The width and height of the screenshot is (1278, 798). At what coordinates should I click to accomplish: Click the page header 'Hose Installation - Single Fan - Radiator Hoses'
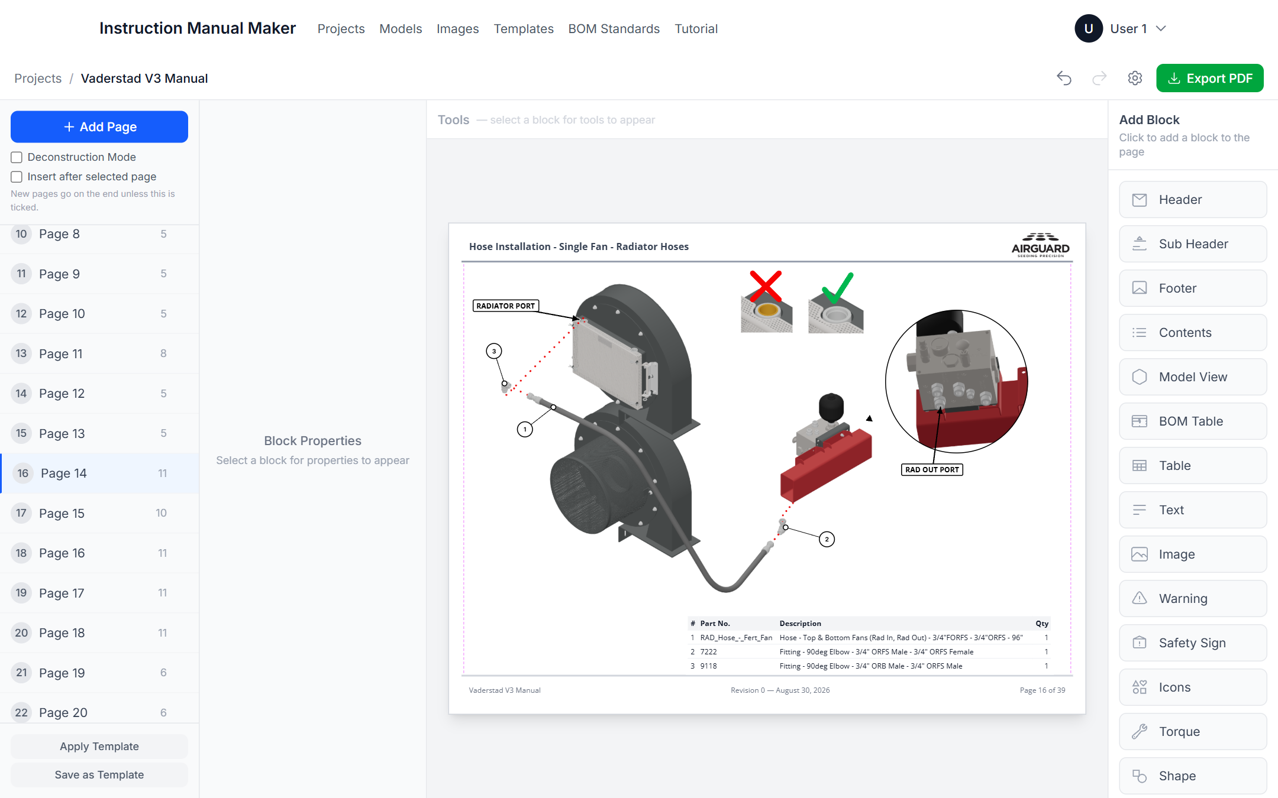point(579,246)
